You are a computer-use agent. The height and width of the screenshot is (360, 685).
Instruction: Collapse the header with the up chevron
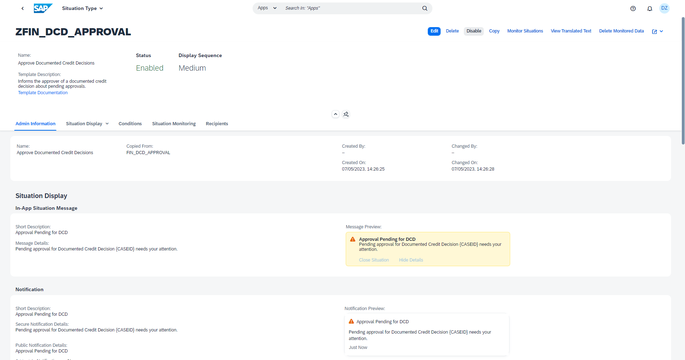[x=335, y=114]
